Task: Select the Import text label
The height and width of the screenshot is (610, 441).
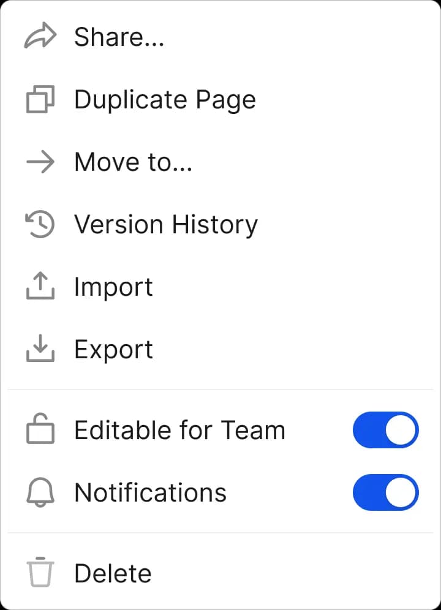Action: pos(113,287)
